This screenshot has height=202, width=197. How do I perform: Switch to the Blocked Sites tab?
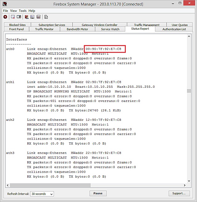coord(17,25)
